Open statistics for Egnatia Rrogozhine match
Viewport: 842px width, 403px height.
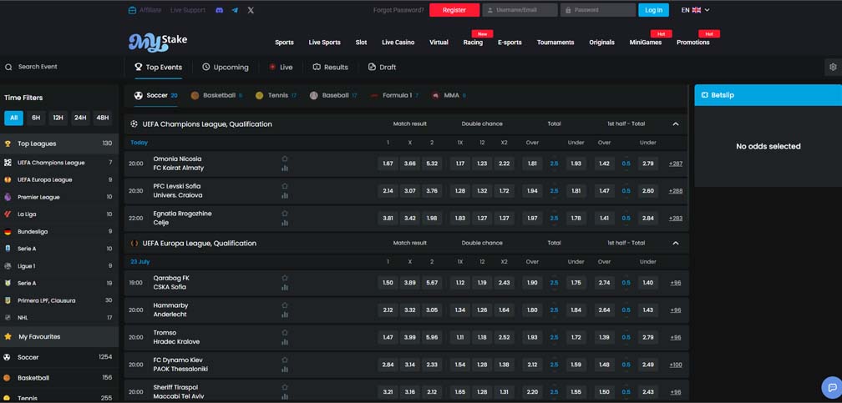tap(285, 223)
